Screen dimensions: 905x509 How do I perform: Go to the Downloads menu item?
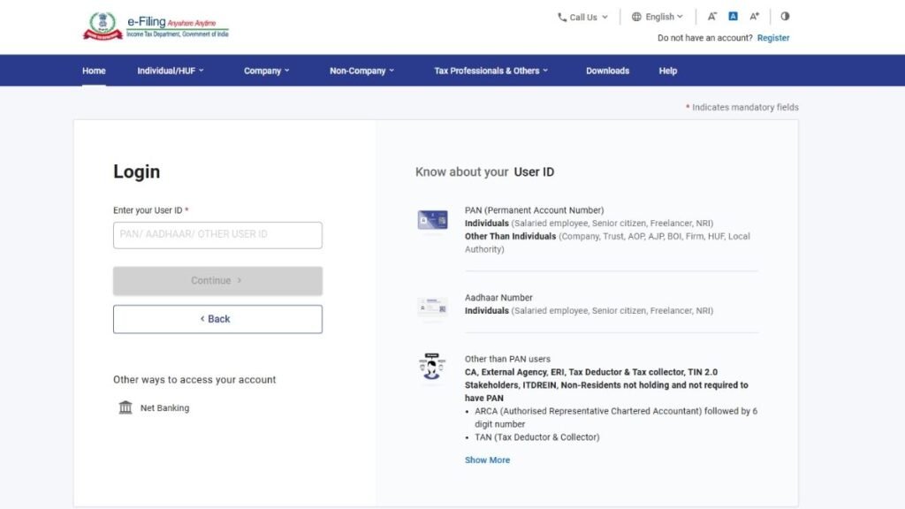click(607, 71)
